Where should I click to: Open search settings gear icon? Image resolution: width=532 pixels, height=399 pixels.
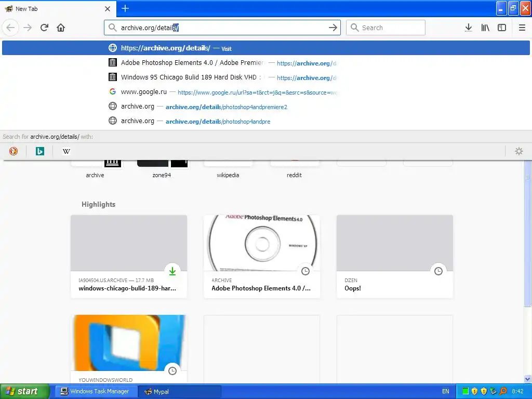click(519, 151)
